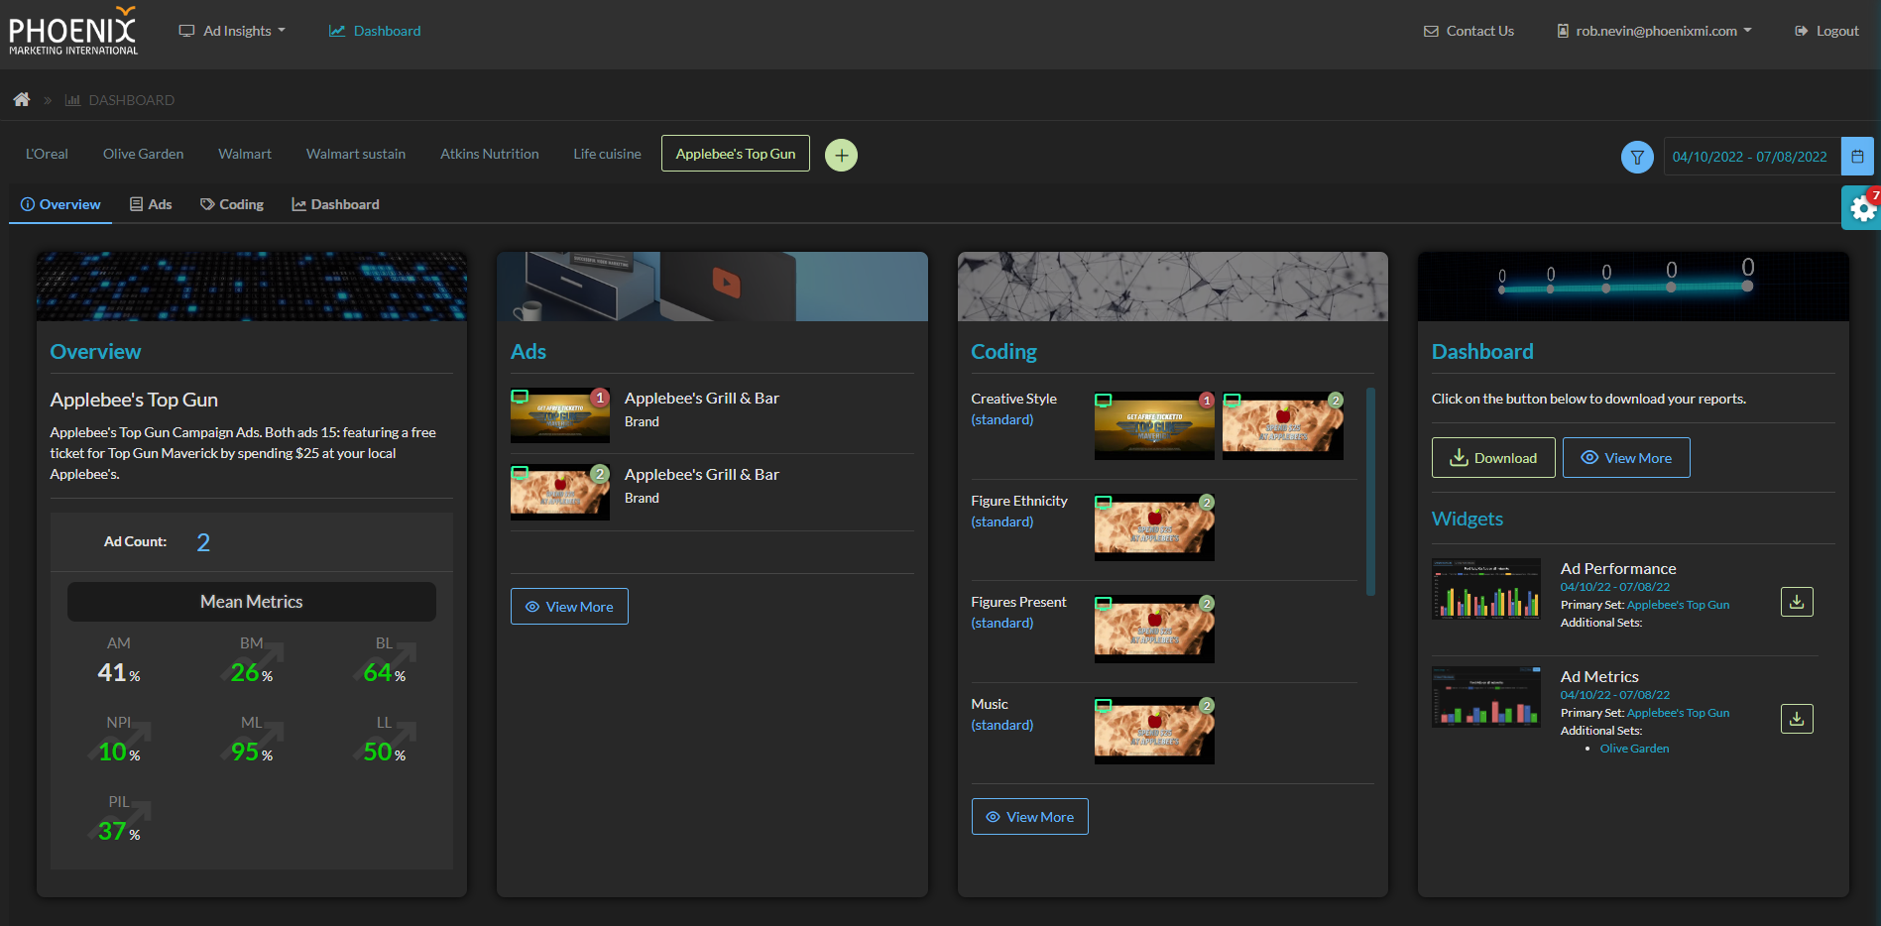Open the Music ad thumbnail
The width and height of the screenshot is (1881, 926).
pyautogui.click(x=1154, y=731)
